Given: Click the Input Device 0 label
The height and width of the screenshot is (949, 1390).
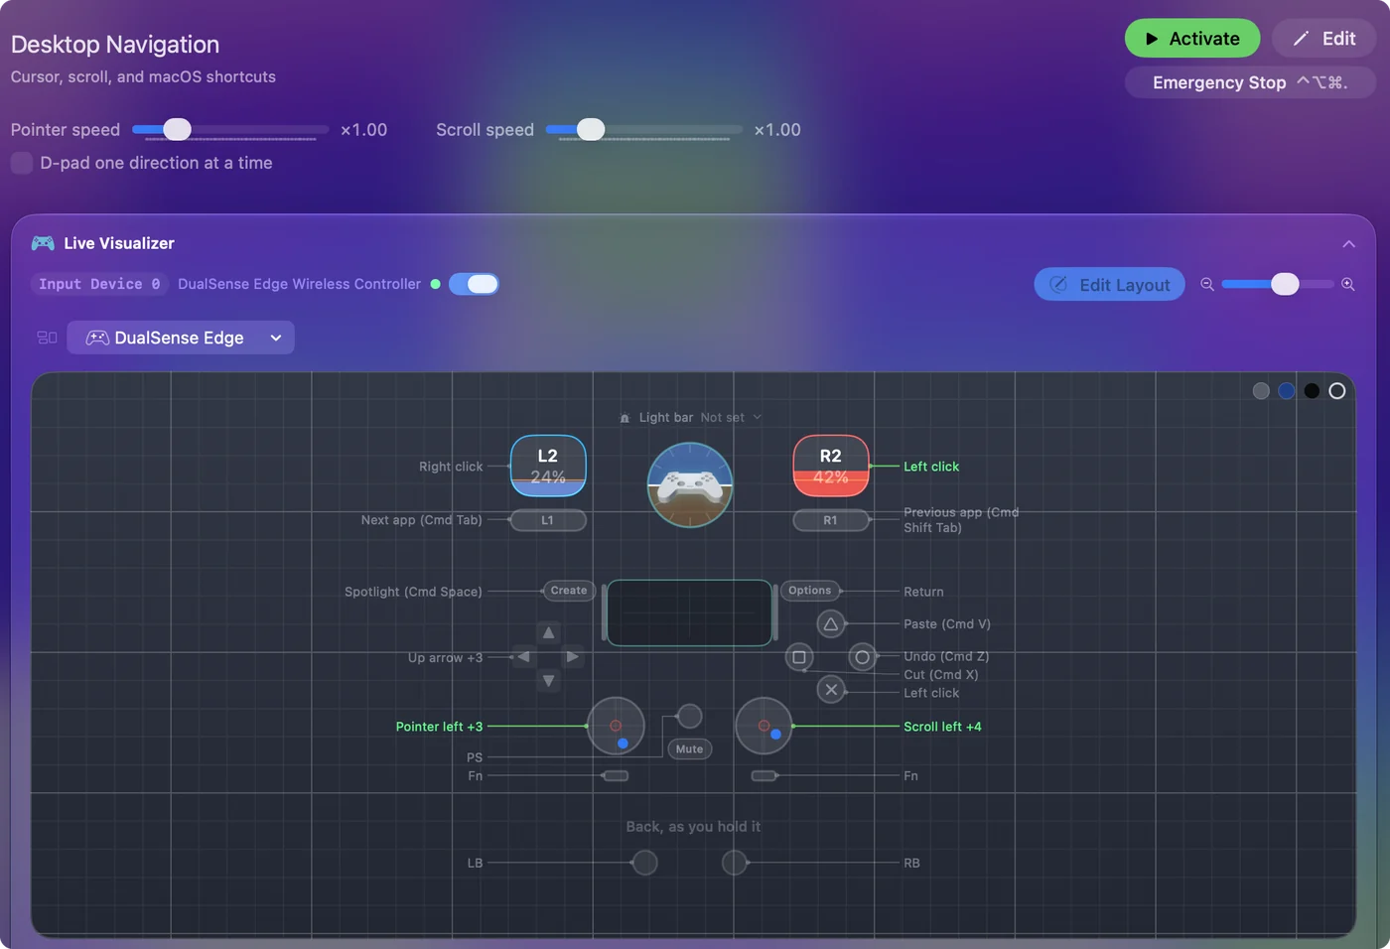Looking at the screenshot, I should [99, 284].
